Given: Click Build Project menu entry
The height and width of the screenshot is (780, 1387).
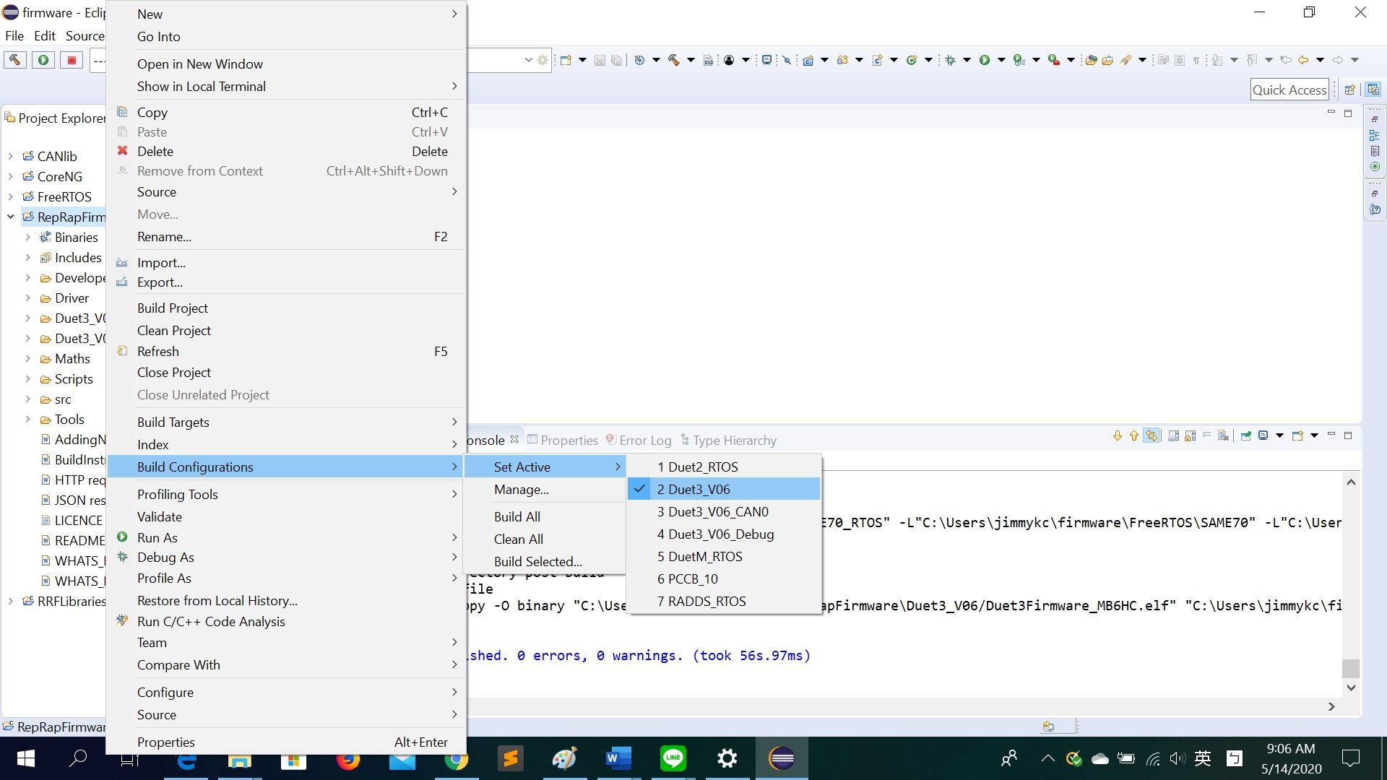Looking at the screenshot, I should pos(286,308).
